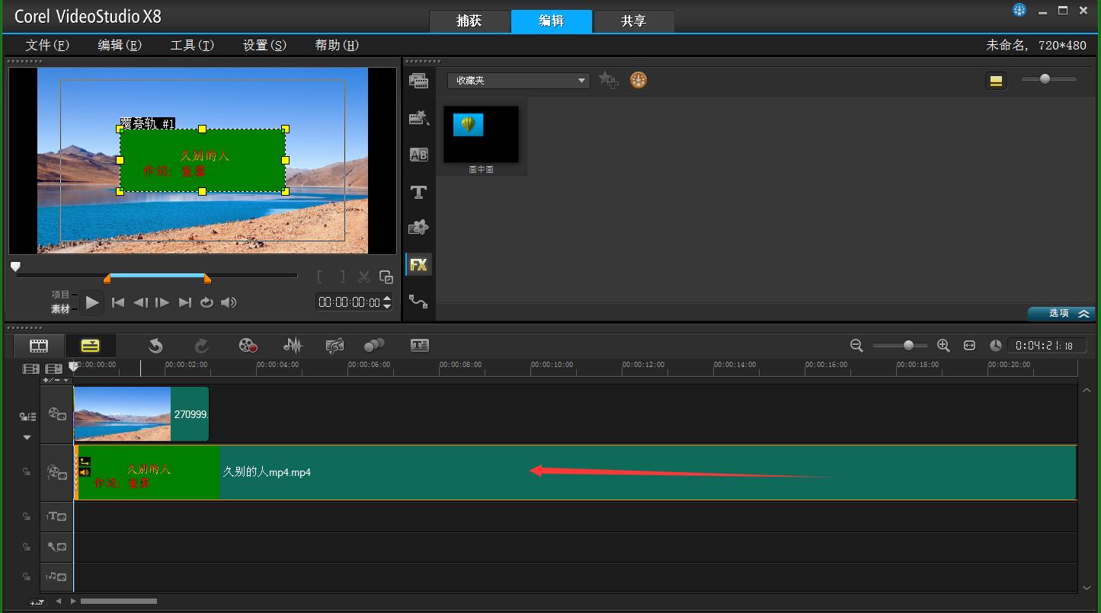Click the system volume speaker button

(x=229, y=302)
